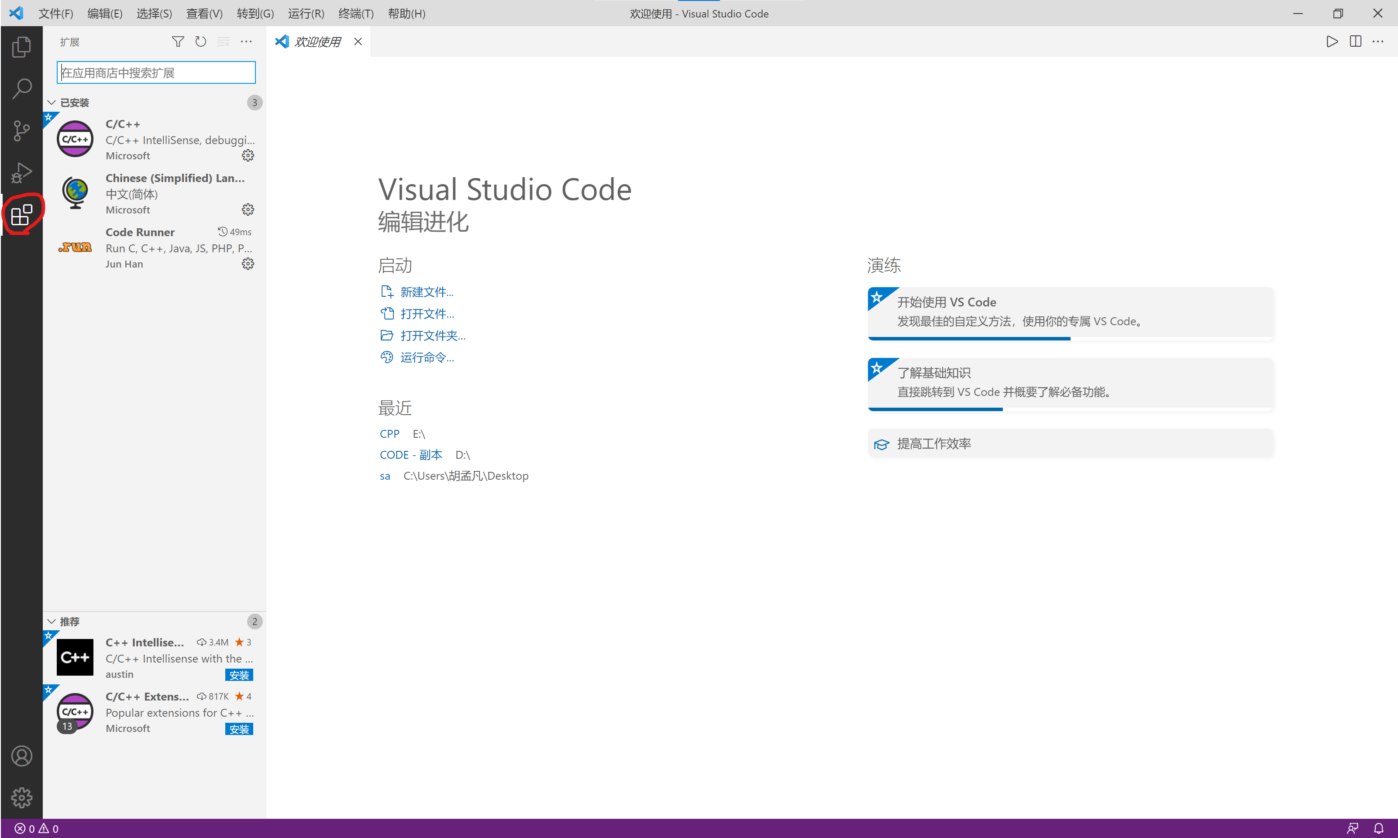Collapse the 推荐 extensions section
This screenshot has width=1398, height=838.
click(x=52, y=621)
